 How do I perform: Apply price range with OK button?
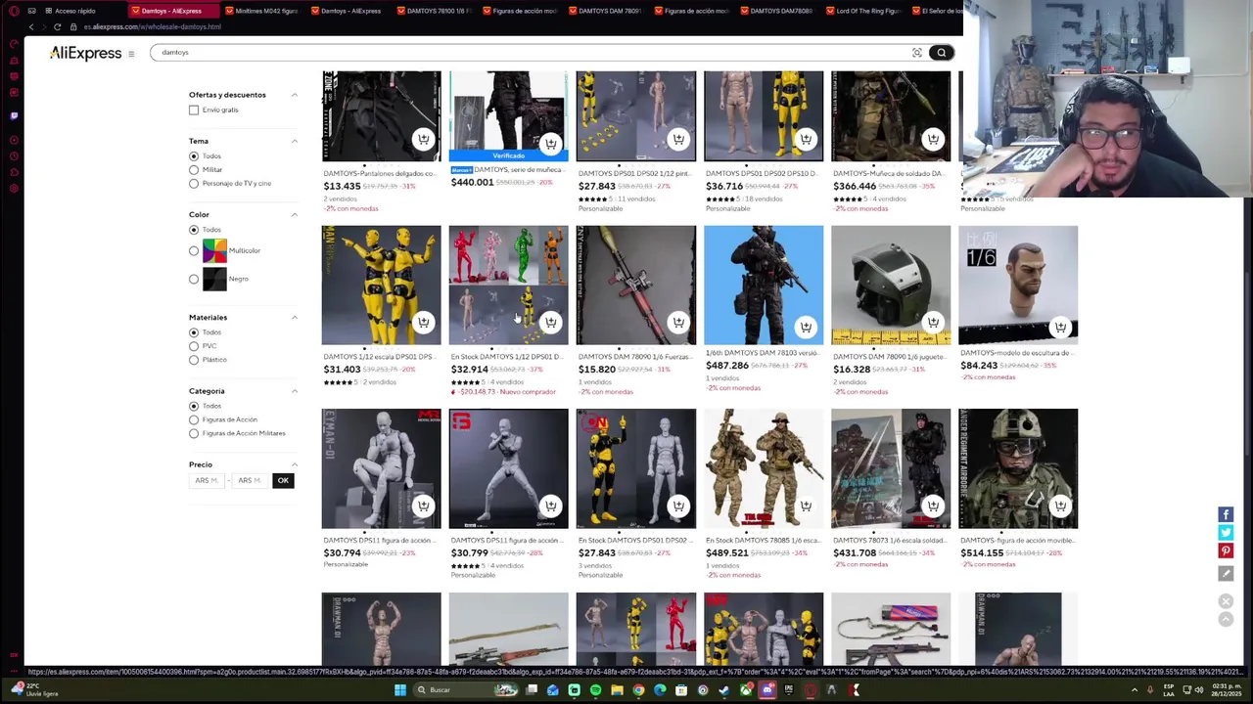[283, 480]
